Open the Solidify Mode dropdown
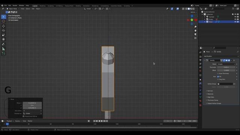 [226, 64]
